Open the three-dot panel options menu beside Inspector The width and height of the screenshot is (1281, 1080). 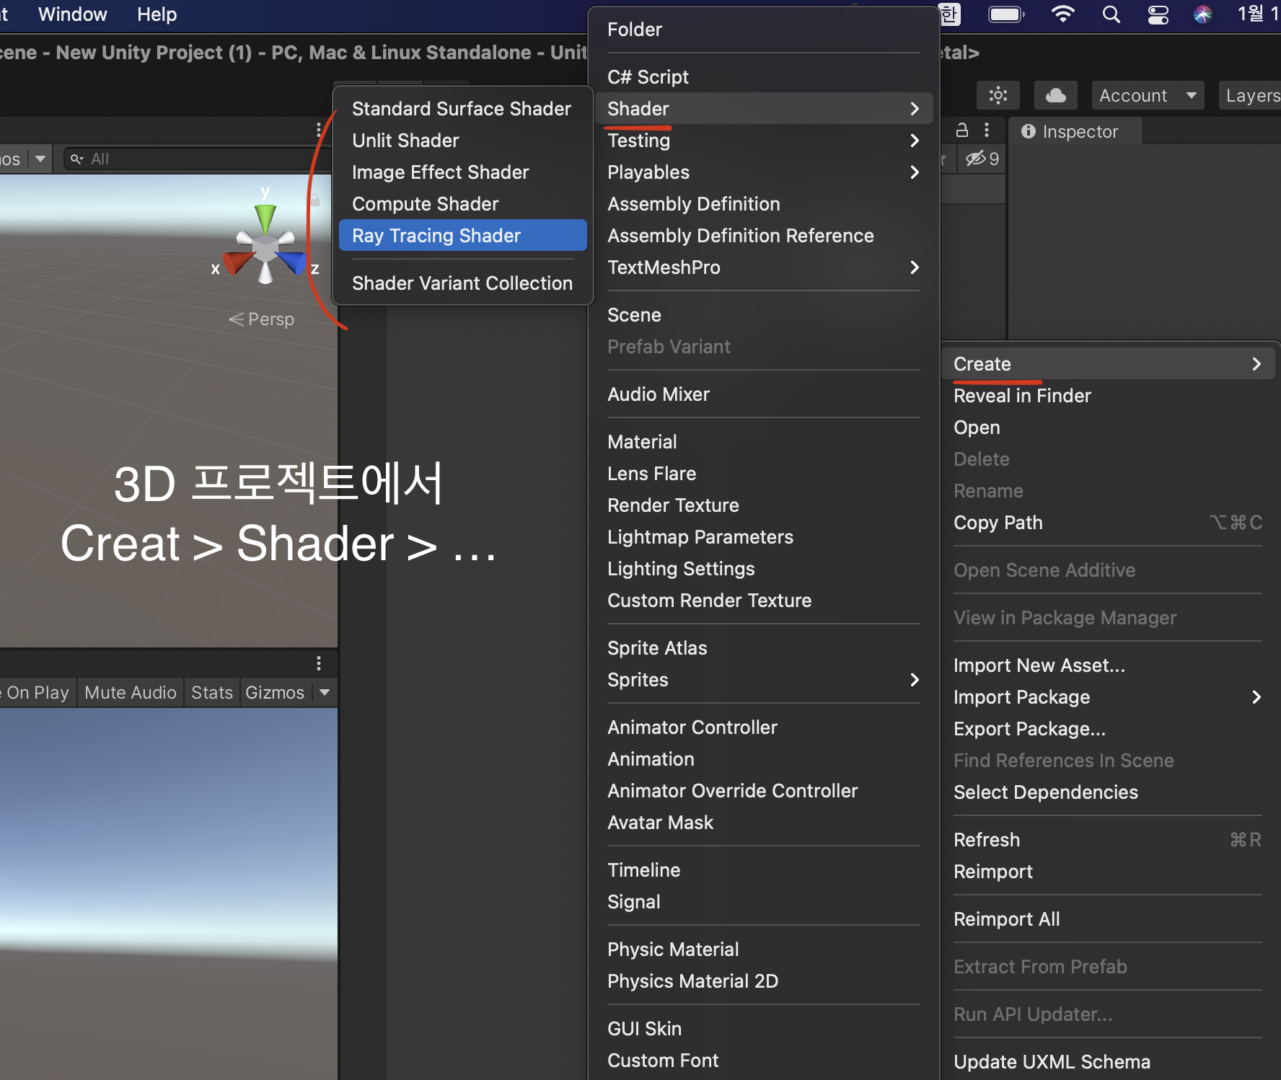(x=987, y=130)
